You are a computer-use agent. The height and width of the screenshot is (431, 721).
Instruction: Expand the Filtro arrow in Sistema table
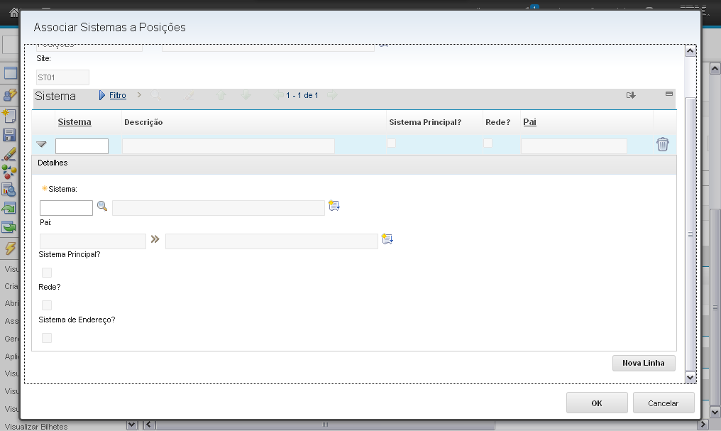pyautogui.click(x=102, y=95)
